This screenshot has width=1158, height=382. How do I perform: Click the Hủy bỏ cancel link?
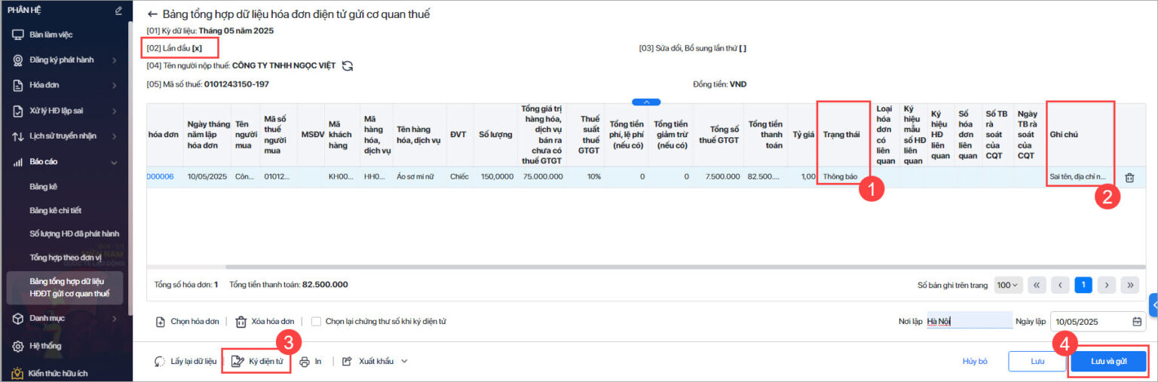tap(975, 362)
